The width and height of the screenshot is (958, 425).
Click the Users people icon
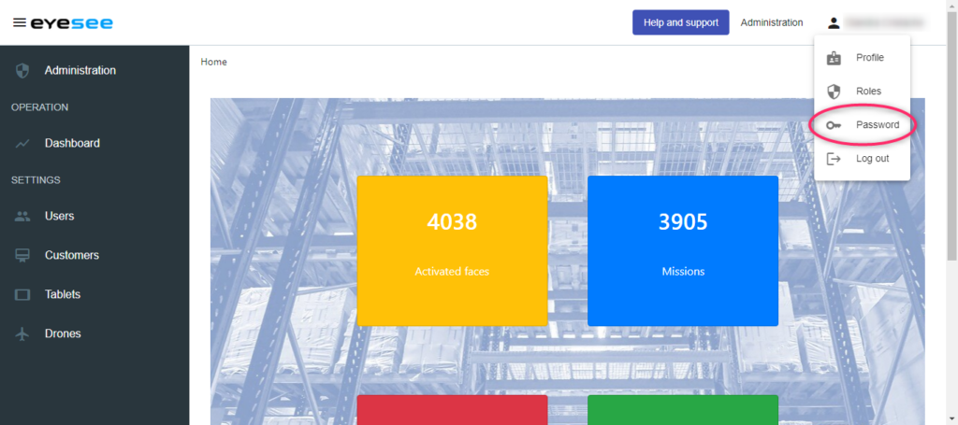click(x=23, y=216)
